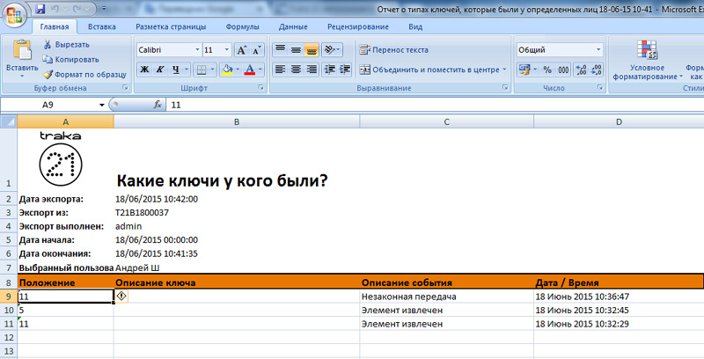Select all cells via corner button

pos(9,121)
